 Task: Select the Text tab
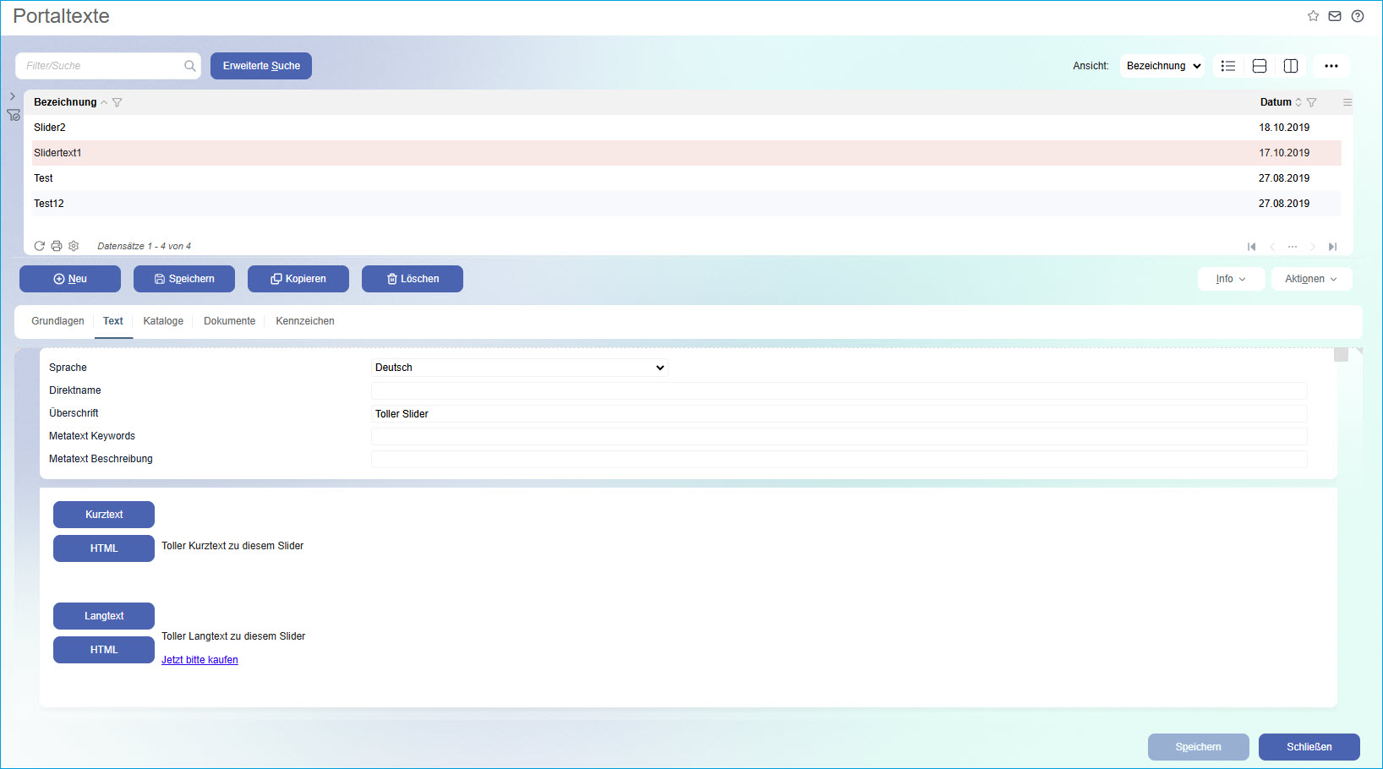coord(113,321)
